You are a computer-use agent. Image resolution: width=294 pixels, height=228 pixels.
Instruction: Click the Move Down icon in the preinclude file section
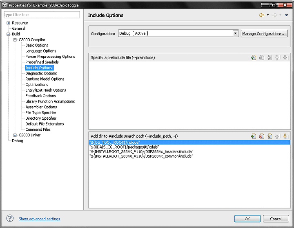pos(285,57)
